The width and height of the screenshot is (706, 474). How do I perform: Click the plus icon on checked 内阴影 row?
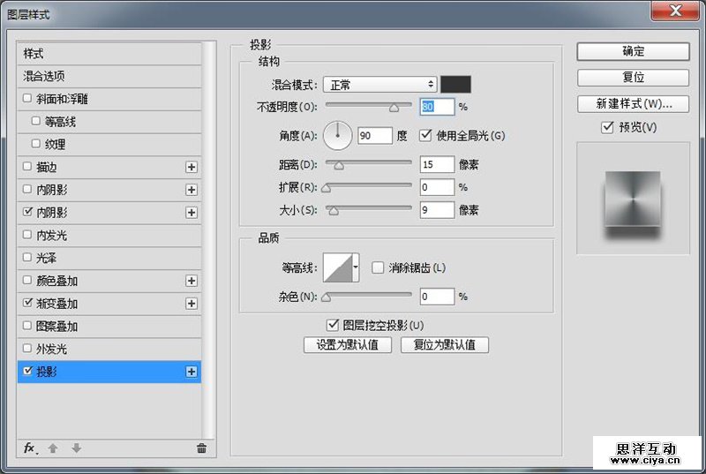192,213
